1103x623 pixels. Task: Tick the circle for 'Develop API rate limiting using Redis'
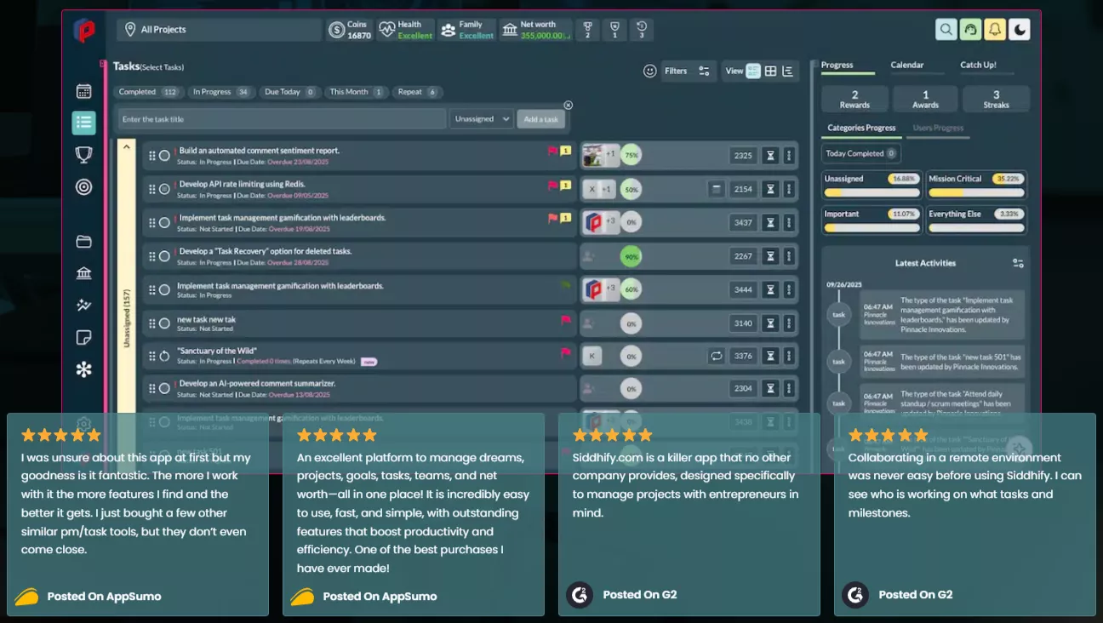(x=165, y=189)
